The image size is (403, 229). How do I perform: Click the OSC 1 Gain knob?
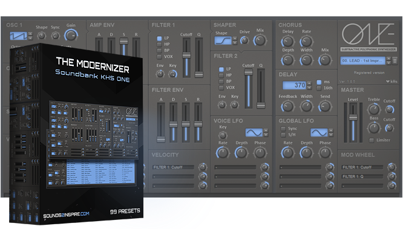71,35
